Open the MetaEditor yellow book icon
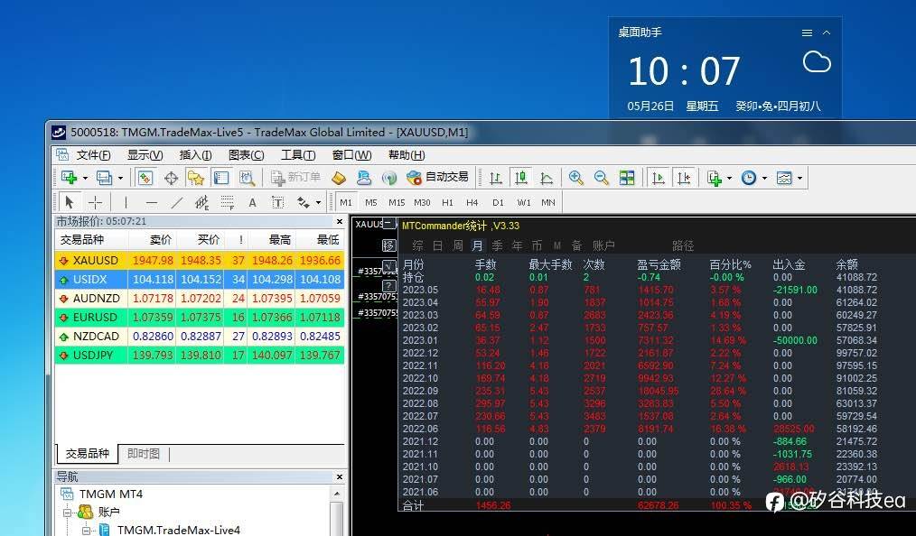This screenshot has height=536, width=916. click(x=338, y=177)
